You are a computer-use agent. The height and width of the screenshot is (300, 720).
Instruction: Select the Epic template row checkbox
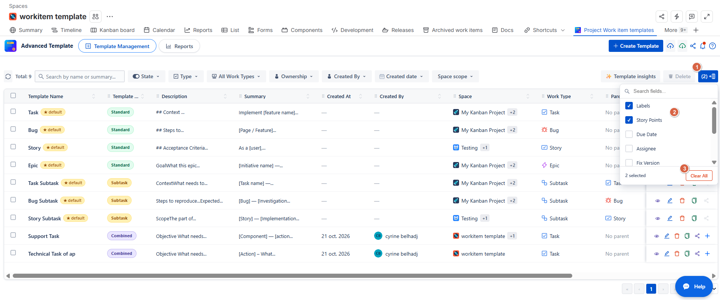[13, 164]
